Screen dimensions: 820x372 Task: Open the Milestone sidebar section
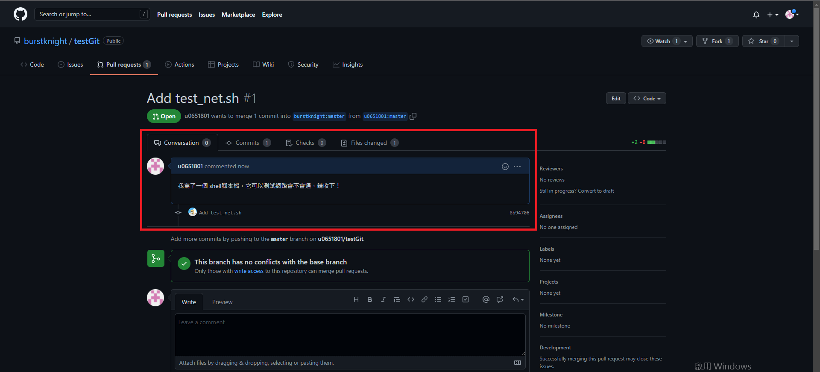[x=551, y=315]
